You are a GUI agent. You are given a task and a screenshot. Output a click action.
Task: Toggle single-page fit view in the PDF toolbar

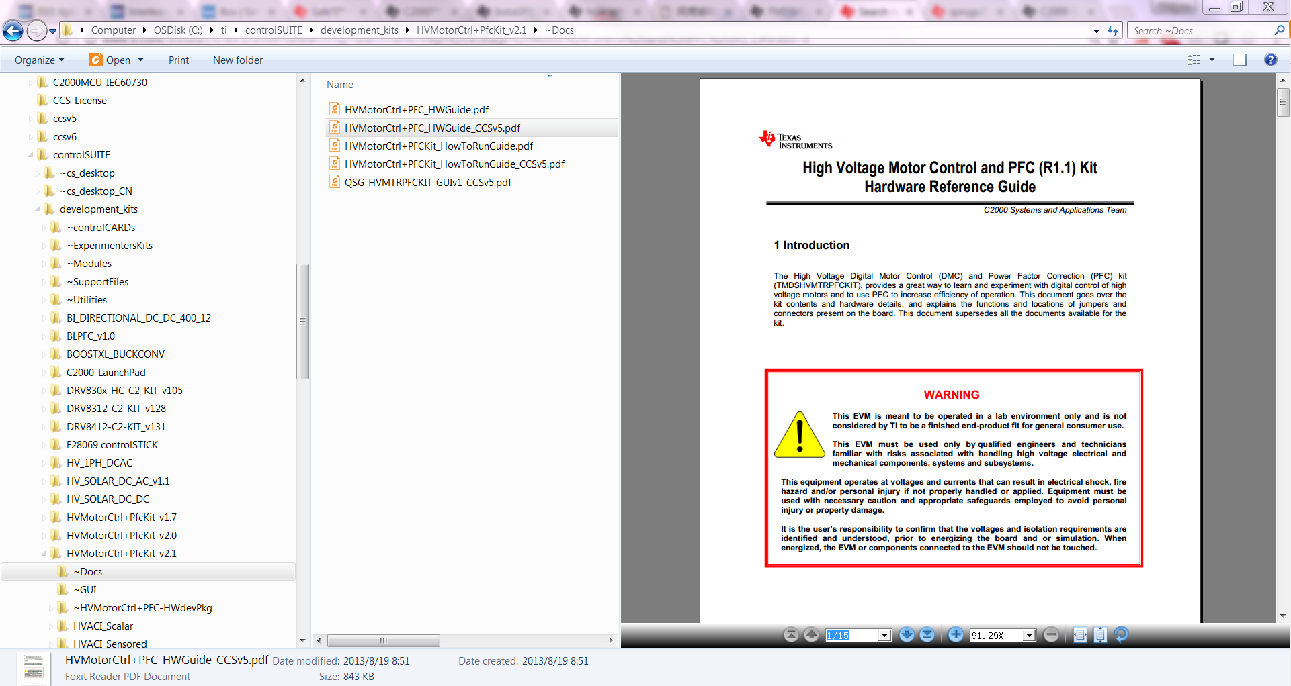(x=1100, y=634)
